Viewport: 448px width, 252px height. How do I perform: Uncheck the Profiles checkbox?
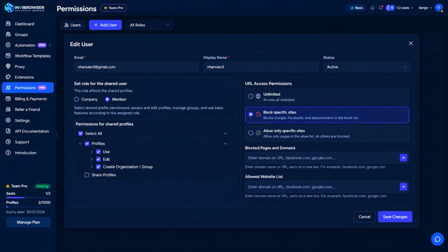(87, 144)
